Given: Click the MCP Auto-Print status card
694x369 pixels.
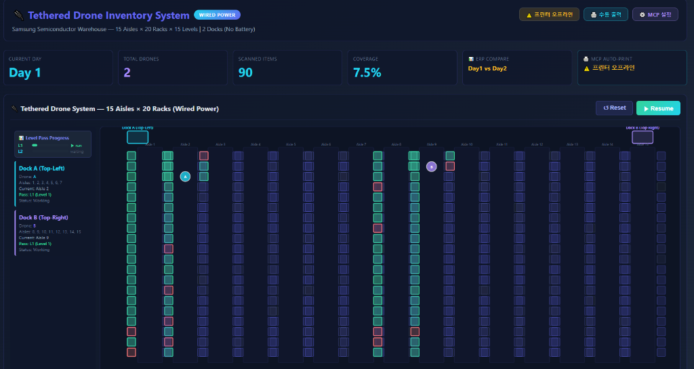Looking at the screenshot, I should point(632,68).
